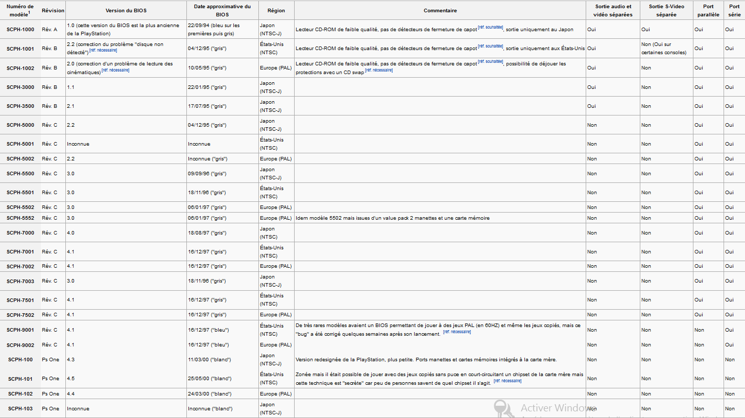
Task: Select model number SCPH-5001
Action: click(x=20, y=144)
